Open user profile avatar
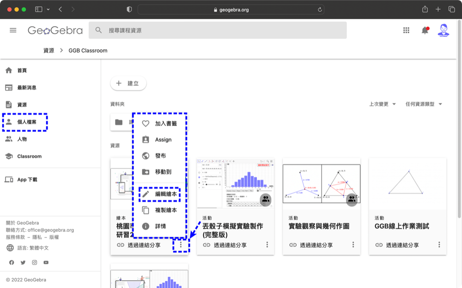Screen dimensions: 462x288 click(x=444, y=30)
